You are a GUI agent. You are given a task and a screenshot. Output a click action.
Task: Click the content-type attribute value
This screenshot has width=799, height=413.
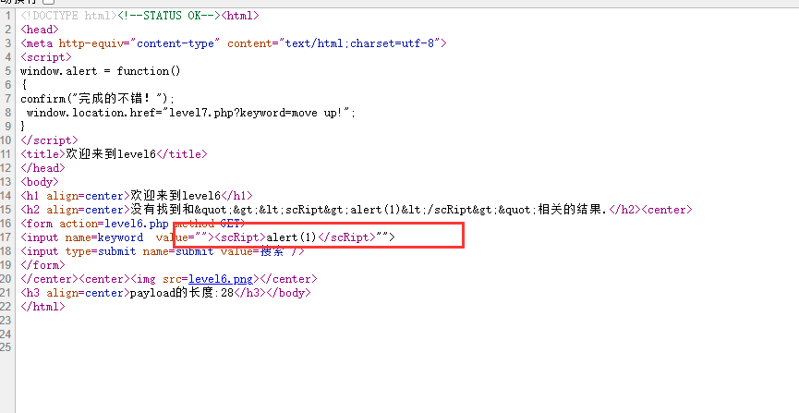(176, 43)
